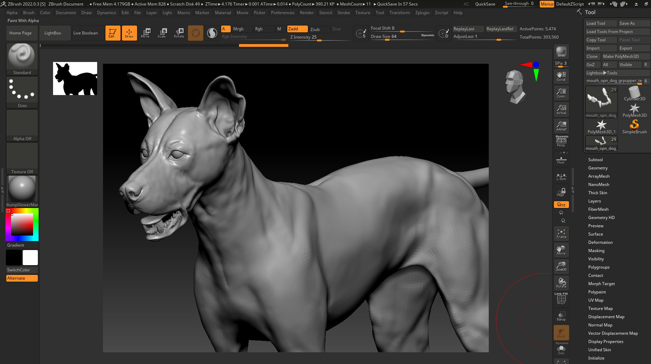
Task: Select the SimpleBrush tool
Action: (634, 127)
